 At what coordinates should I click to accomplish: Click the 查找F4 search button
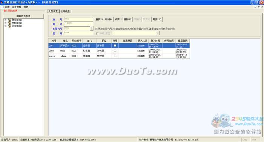(x=99, y=20)
